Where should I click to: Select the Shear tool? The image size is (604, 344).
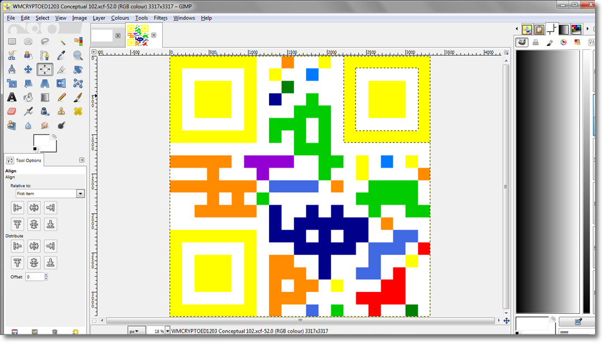[x=28, y=83]
